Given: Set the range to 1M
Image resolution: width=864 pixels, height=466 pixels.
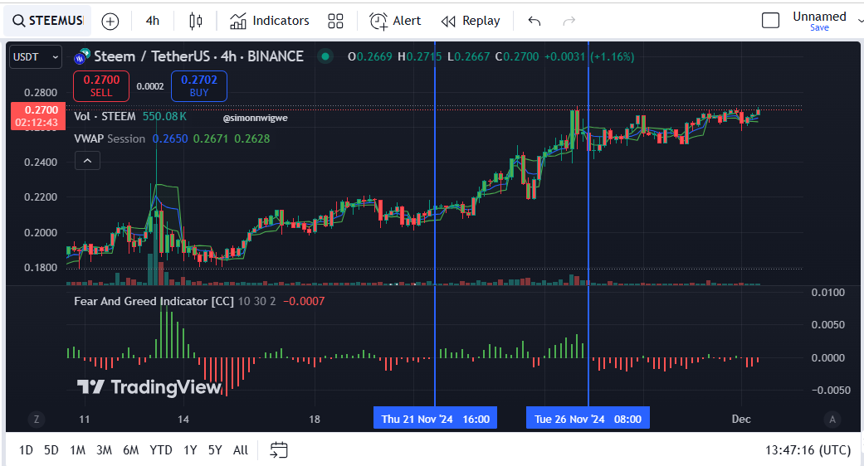Looking at the screenshot, I should [78, 450].
